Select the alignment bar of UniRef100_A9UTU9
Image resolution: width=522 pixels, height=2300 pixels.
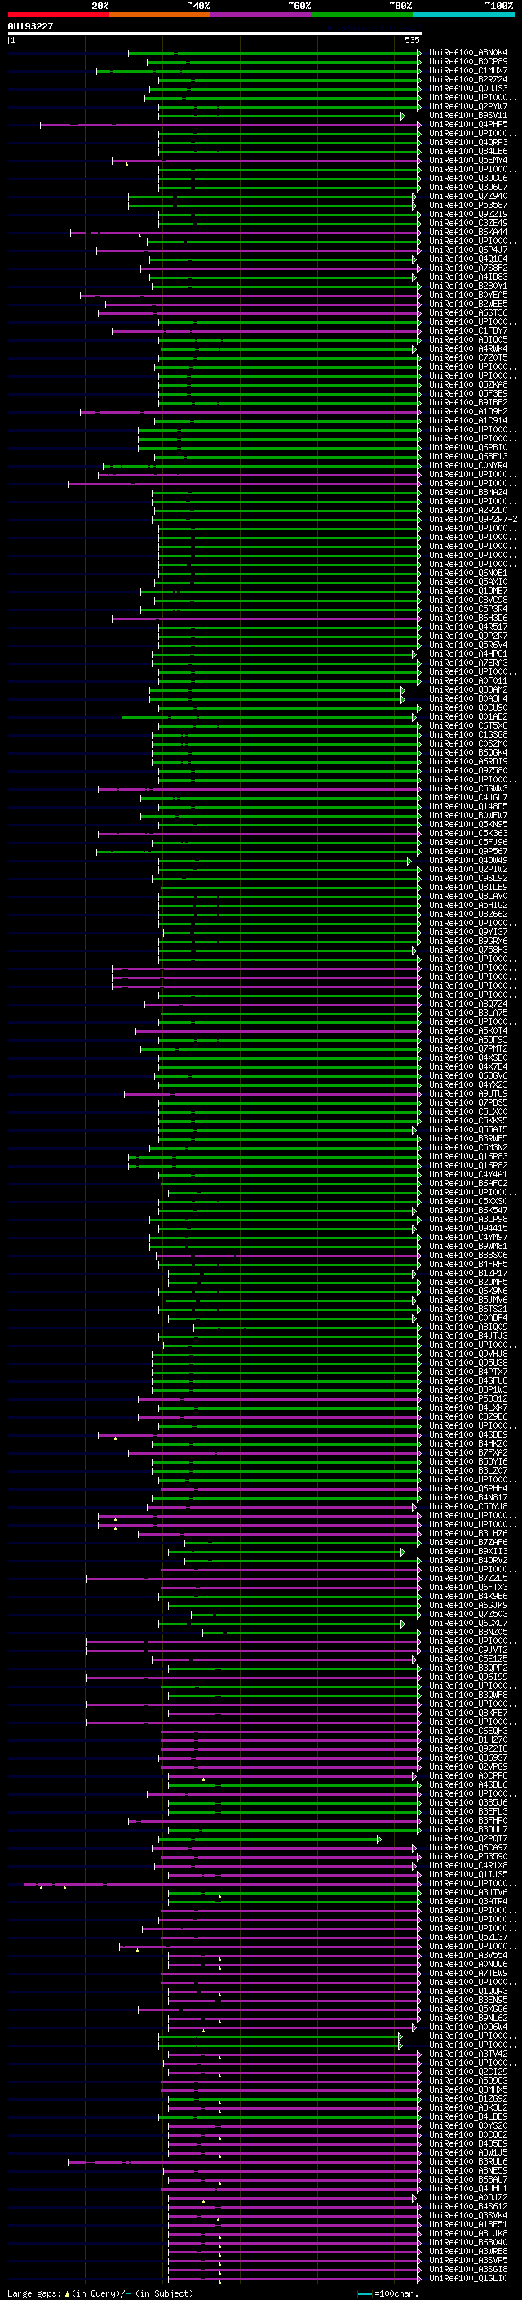point(272,1094)
